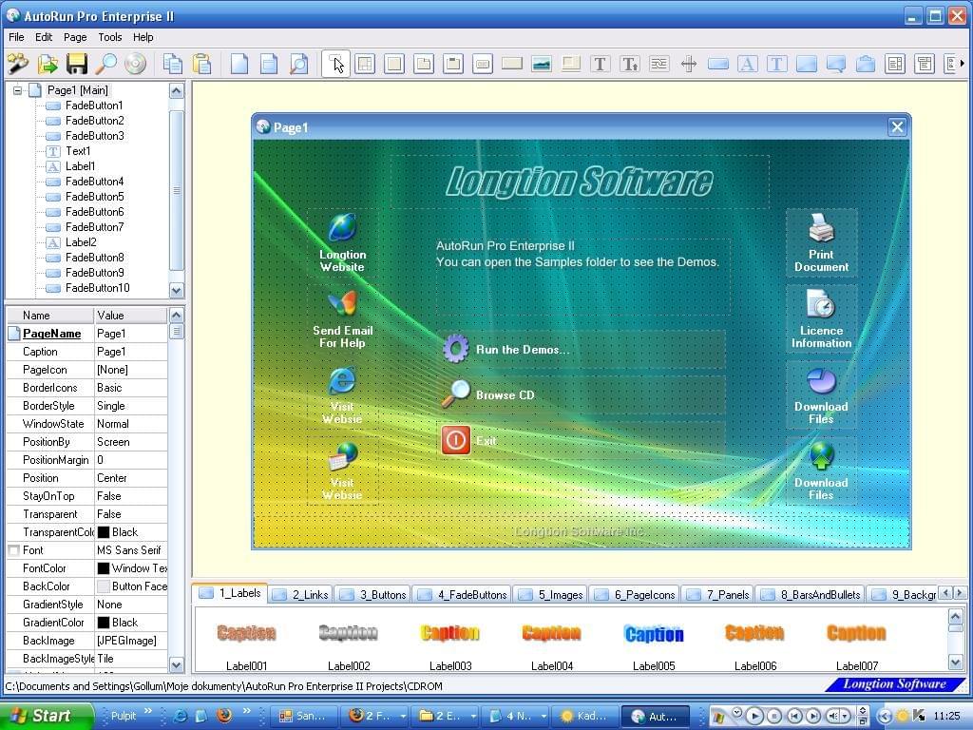The width and height of the screenshot is (973, 730).
Task: Click the Run the Demos gear icon
Action: [455, 349]
